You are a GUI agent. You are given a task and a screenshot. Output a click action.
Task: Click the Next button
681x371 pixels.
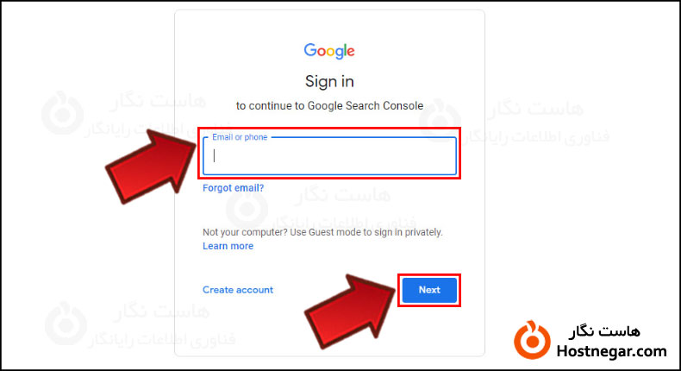point(429,290)
